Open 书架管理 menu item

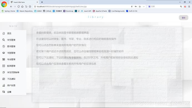[x=13, y=53]
